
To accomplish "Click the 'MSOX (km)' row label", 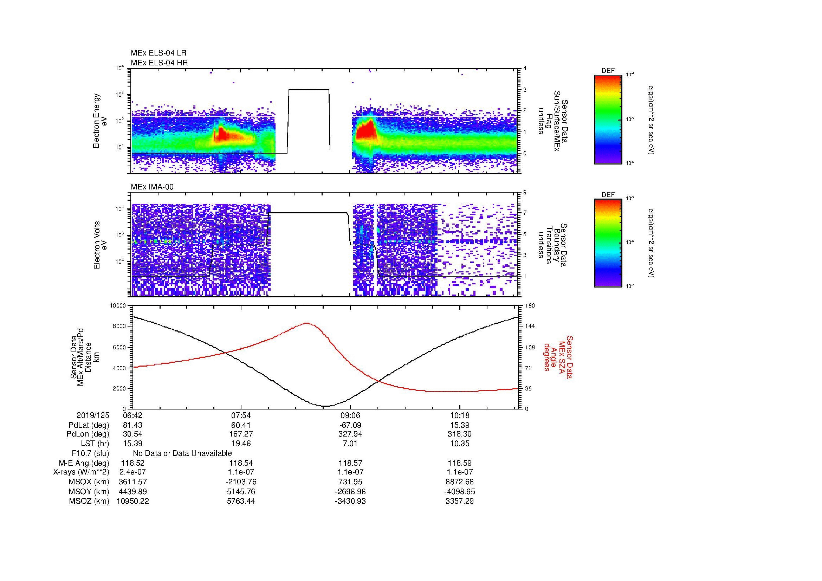I will 89,482.
